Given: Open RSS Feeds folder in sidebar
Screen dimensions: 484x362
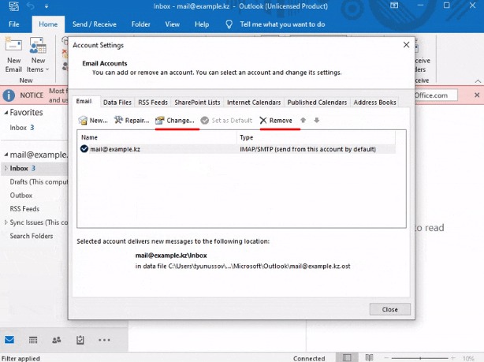Looking at the screenshot, I should [24, 209].
